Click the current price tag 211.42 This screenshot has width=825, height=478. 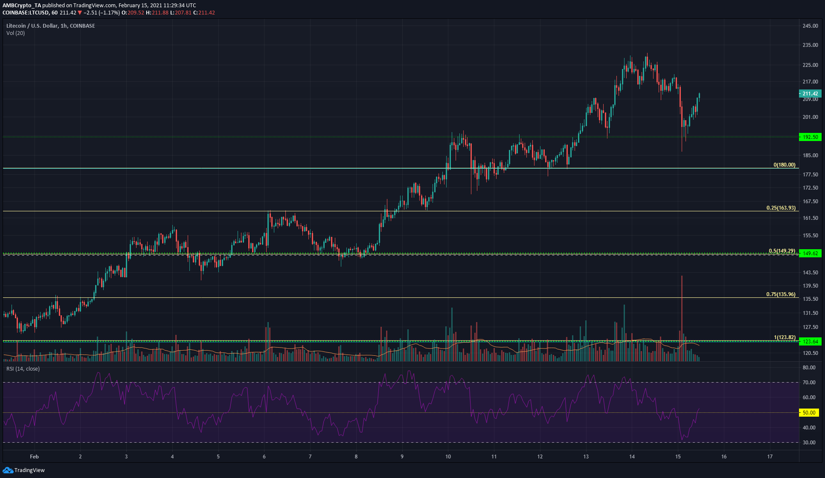click(810, 94)
